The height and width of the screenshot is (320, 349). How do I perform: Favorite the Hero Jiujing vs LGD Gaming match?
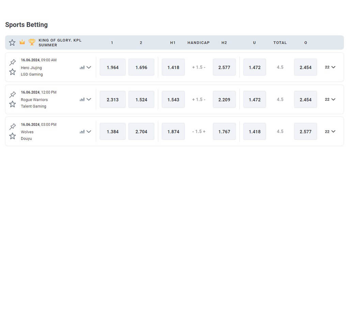pyautogui.click(x=13, y=72)
